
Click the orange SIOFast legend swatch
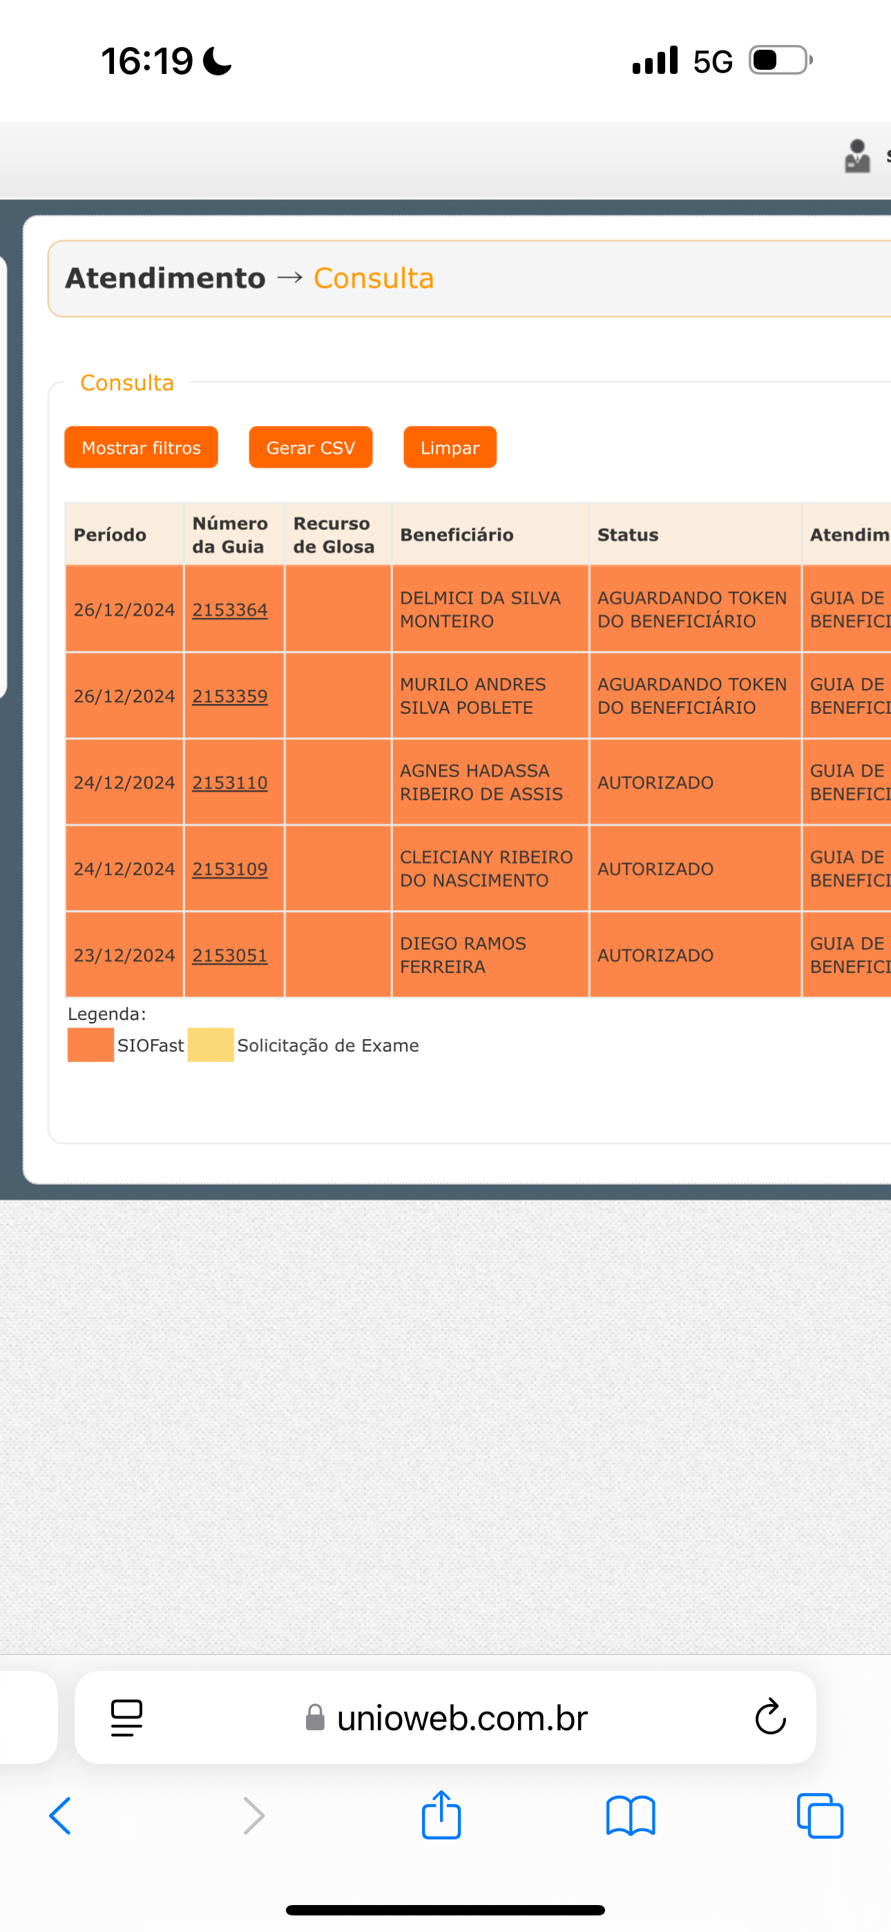coord(90,1045)
